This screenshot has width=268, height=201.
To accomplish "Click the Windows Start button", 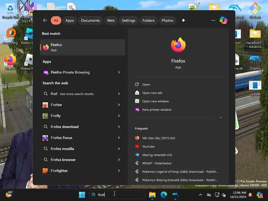I will 82,195.
